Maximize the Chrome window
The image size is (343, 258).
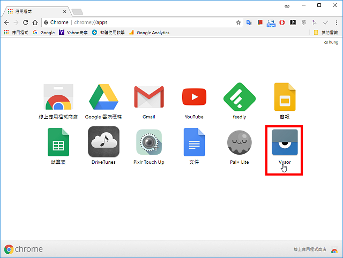pos(319,5)
